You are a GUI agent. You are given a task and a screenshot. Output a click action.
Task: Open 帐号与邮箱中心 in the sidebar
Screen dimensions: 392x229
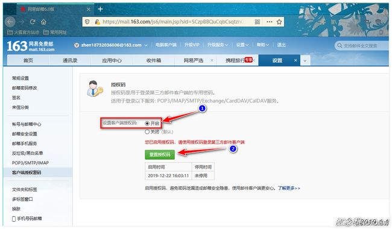(x=27, y=124)
